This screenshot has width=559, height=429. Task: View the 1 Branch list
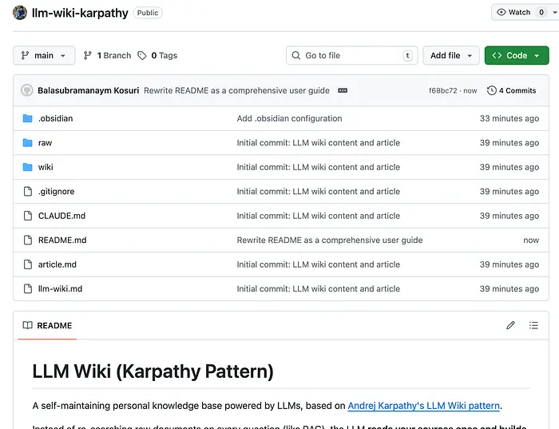click(x=108, y=55)
